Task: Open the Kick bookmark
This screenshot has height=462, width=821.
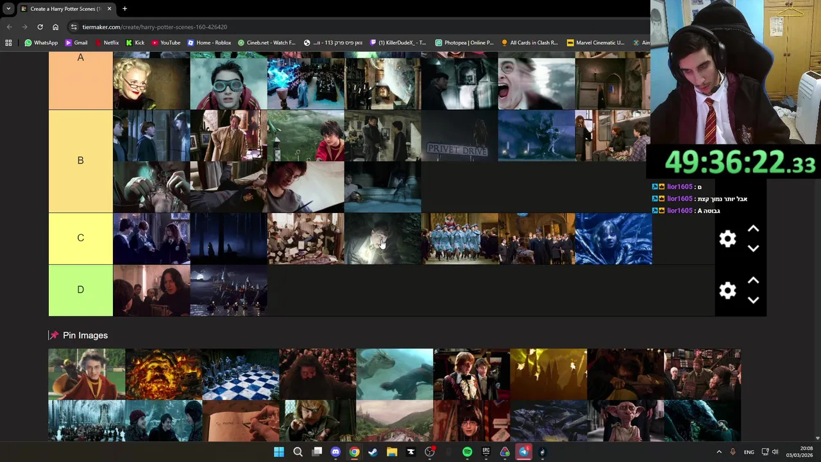Action: (135, 42)
